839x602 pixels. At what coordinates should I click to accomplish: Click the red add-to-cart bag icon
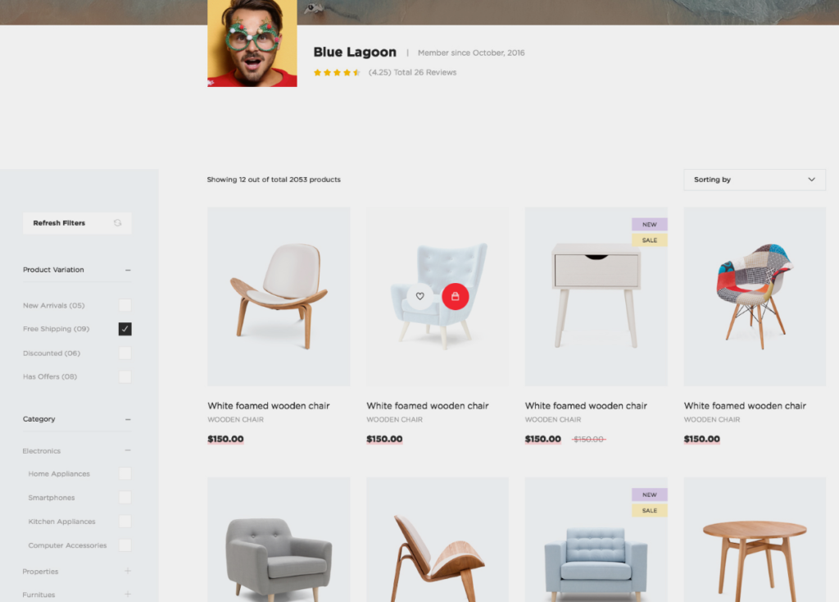click(456, 296)
